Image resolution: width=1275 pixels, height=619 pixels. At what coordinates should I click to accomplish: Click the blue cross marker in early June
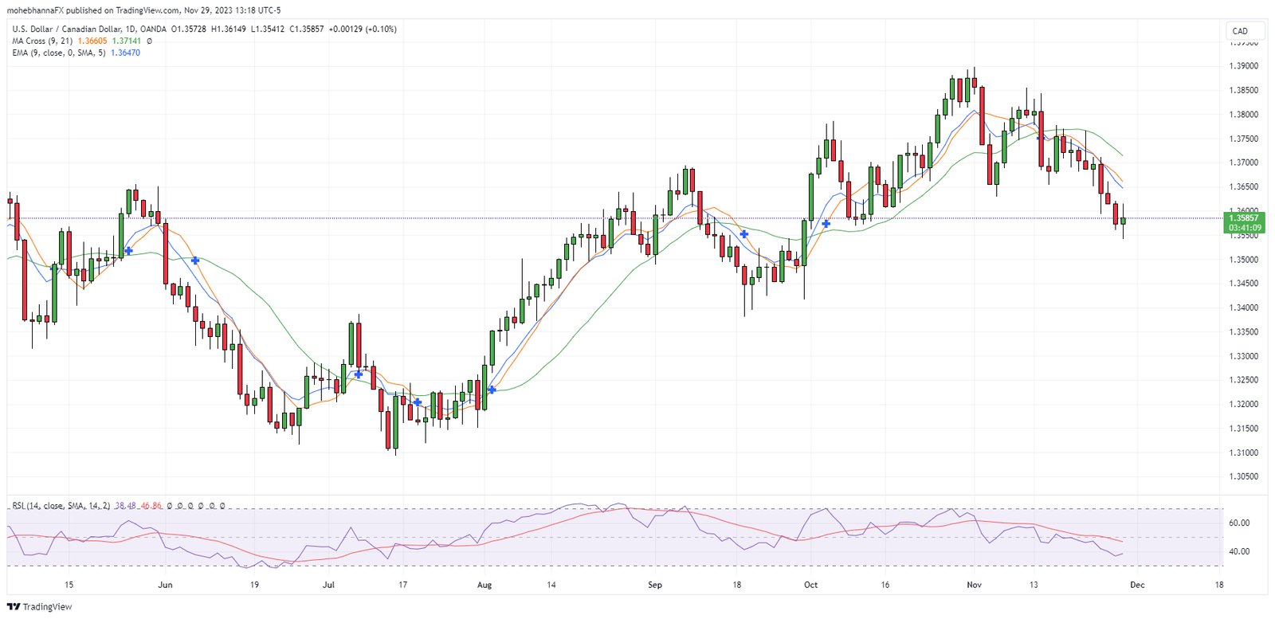pos(195,261)
